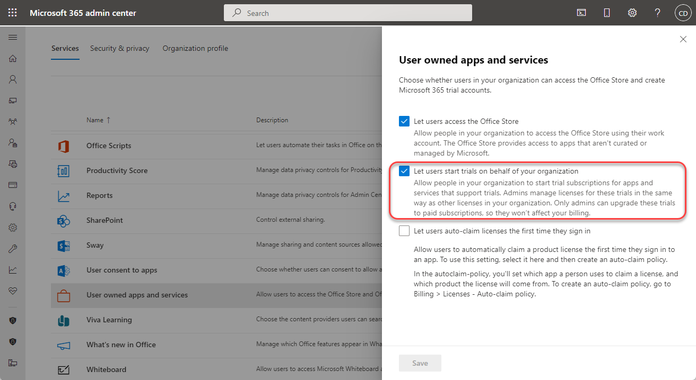
Task: Open the CD account avatar menu
Action: pos(683,13)
